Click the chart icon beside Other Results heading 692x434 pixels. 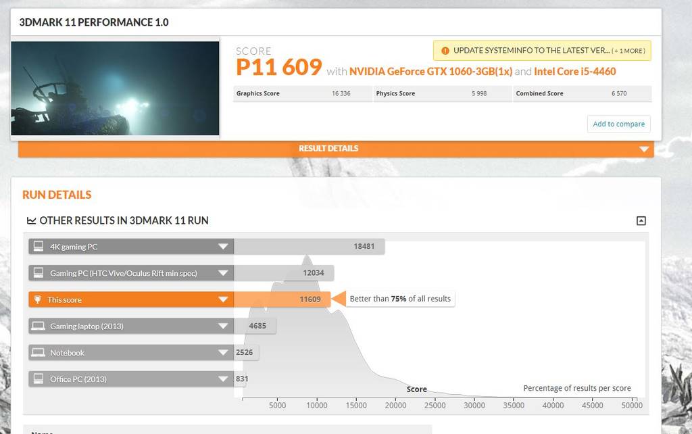pos(31,220)
